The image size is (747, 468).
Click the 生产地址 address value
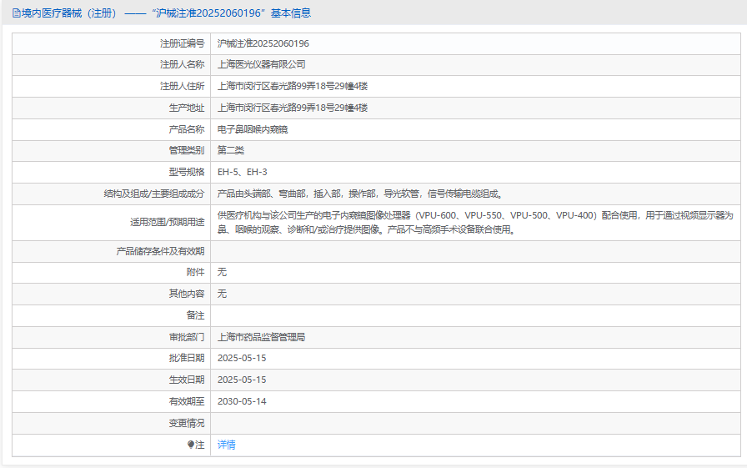293,108
